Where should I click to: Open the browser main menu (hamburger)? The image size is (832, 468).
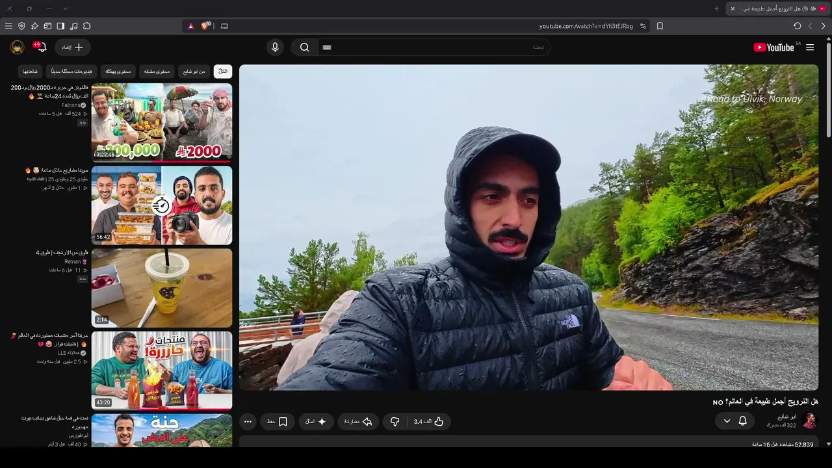[8, 26]
